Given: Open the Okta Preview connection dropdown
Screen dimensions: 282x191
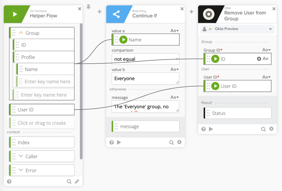Looking at the screenshot, I should point(237,29).
